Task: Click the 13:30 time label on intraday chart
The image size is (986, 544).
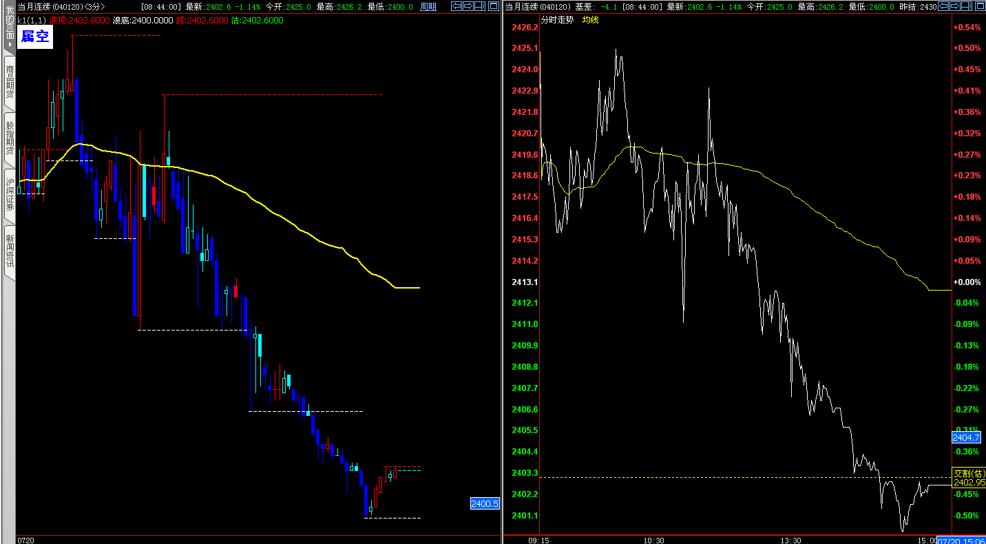Action: coord(791,540)
